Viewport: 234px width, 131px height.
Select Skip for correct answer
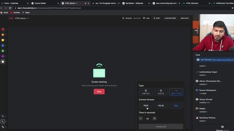click(x=176, y=106)
